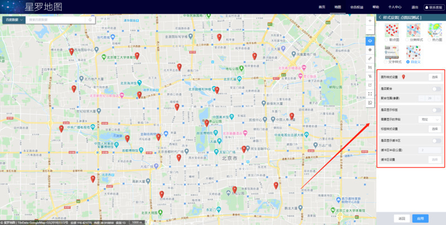
Task: Select the 散点图 radio option
Action: (x=386, y=40)
